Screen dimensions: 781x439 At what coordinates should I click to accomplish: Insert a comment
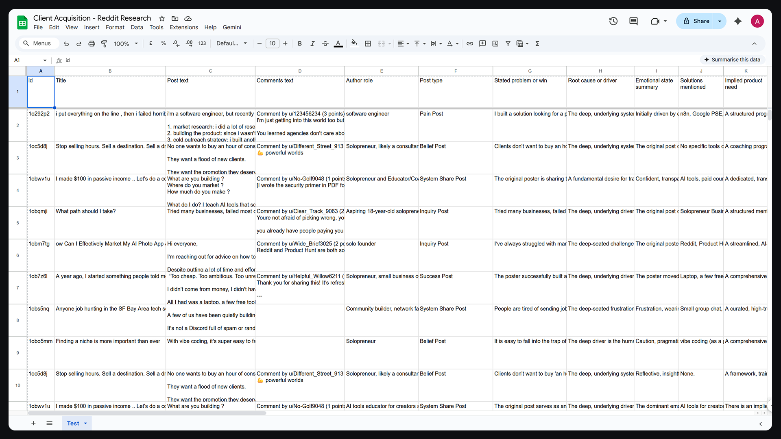(482, 43)
